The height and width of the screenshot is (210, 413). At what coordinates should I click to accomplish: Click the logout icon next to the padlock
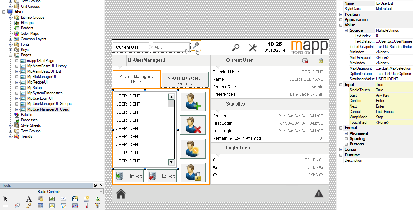(305, 61)
